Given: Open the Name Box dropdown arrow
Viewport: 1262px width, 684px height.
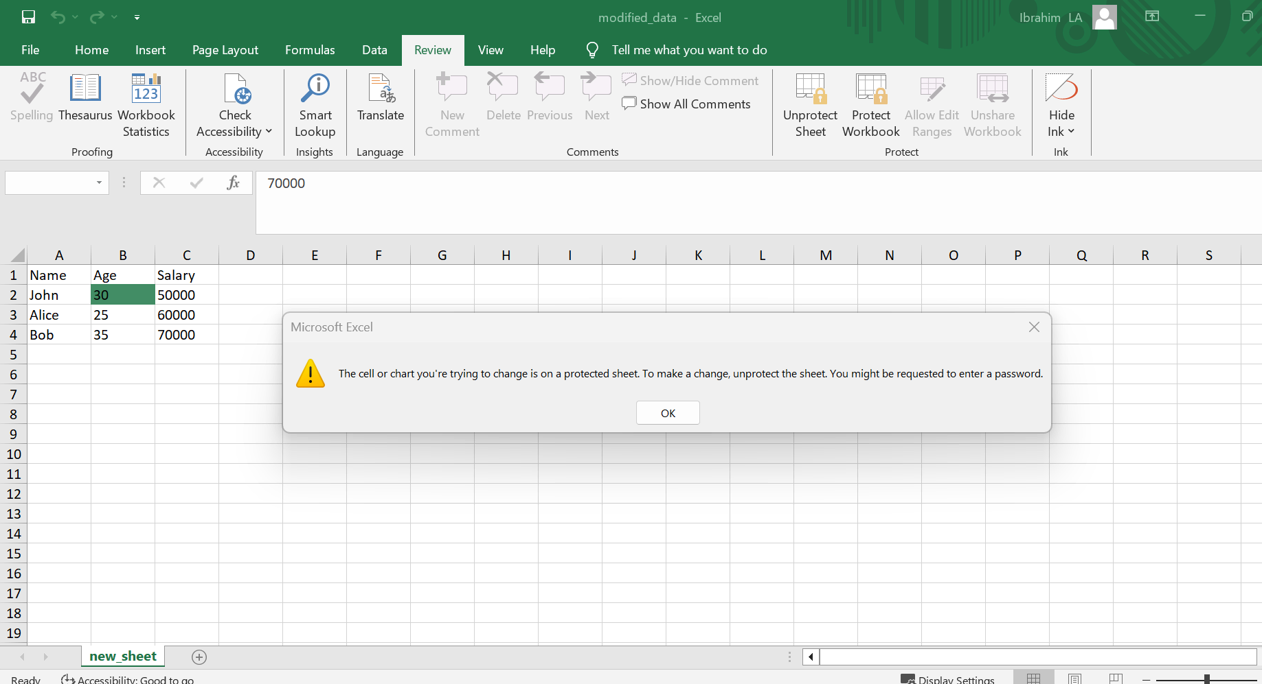Looking at the screenshot, I should tap(100, 182).
